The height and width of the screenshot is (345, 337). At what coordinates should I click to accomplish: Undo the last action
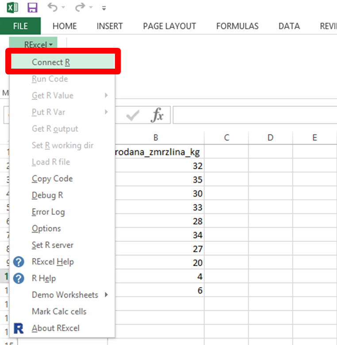pos(53,7)
